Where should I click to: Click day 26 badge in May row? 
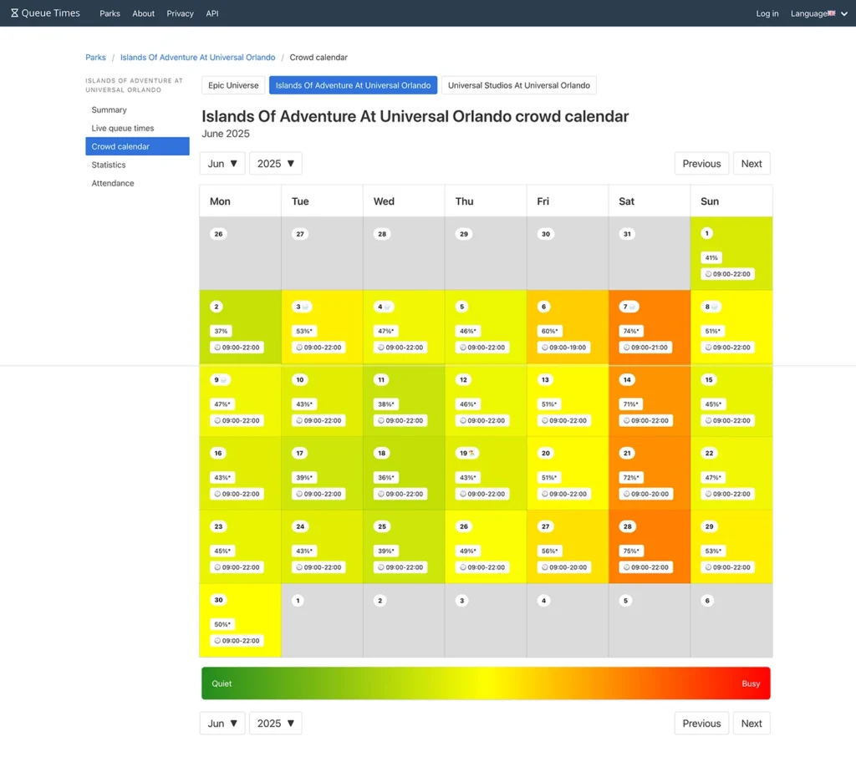[218, 234]
